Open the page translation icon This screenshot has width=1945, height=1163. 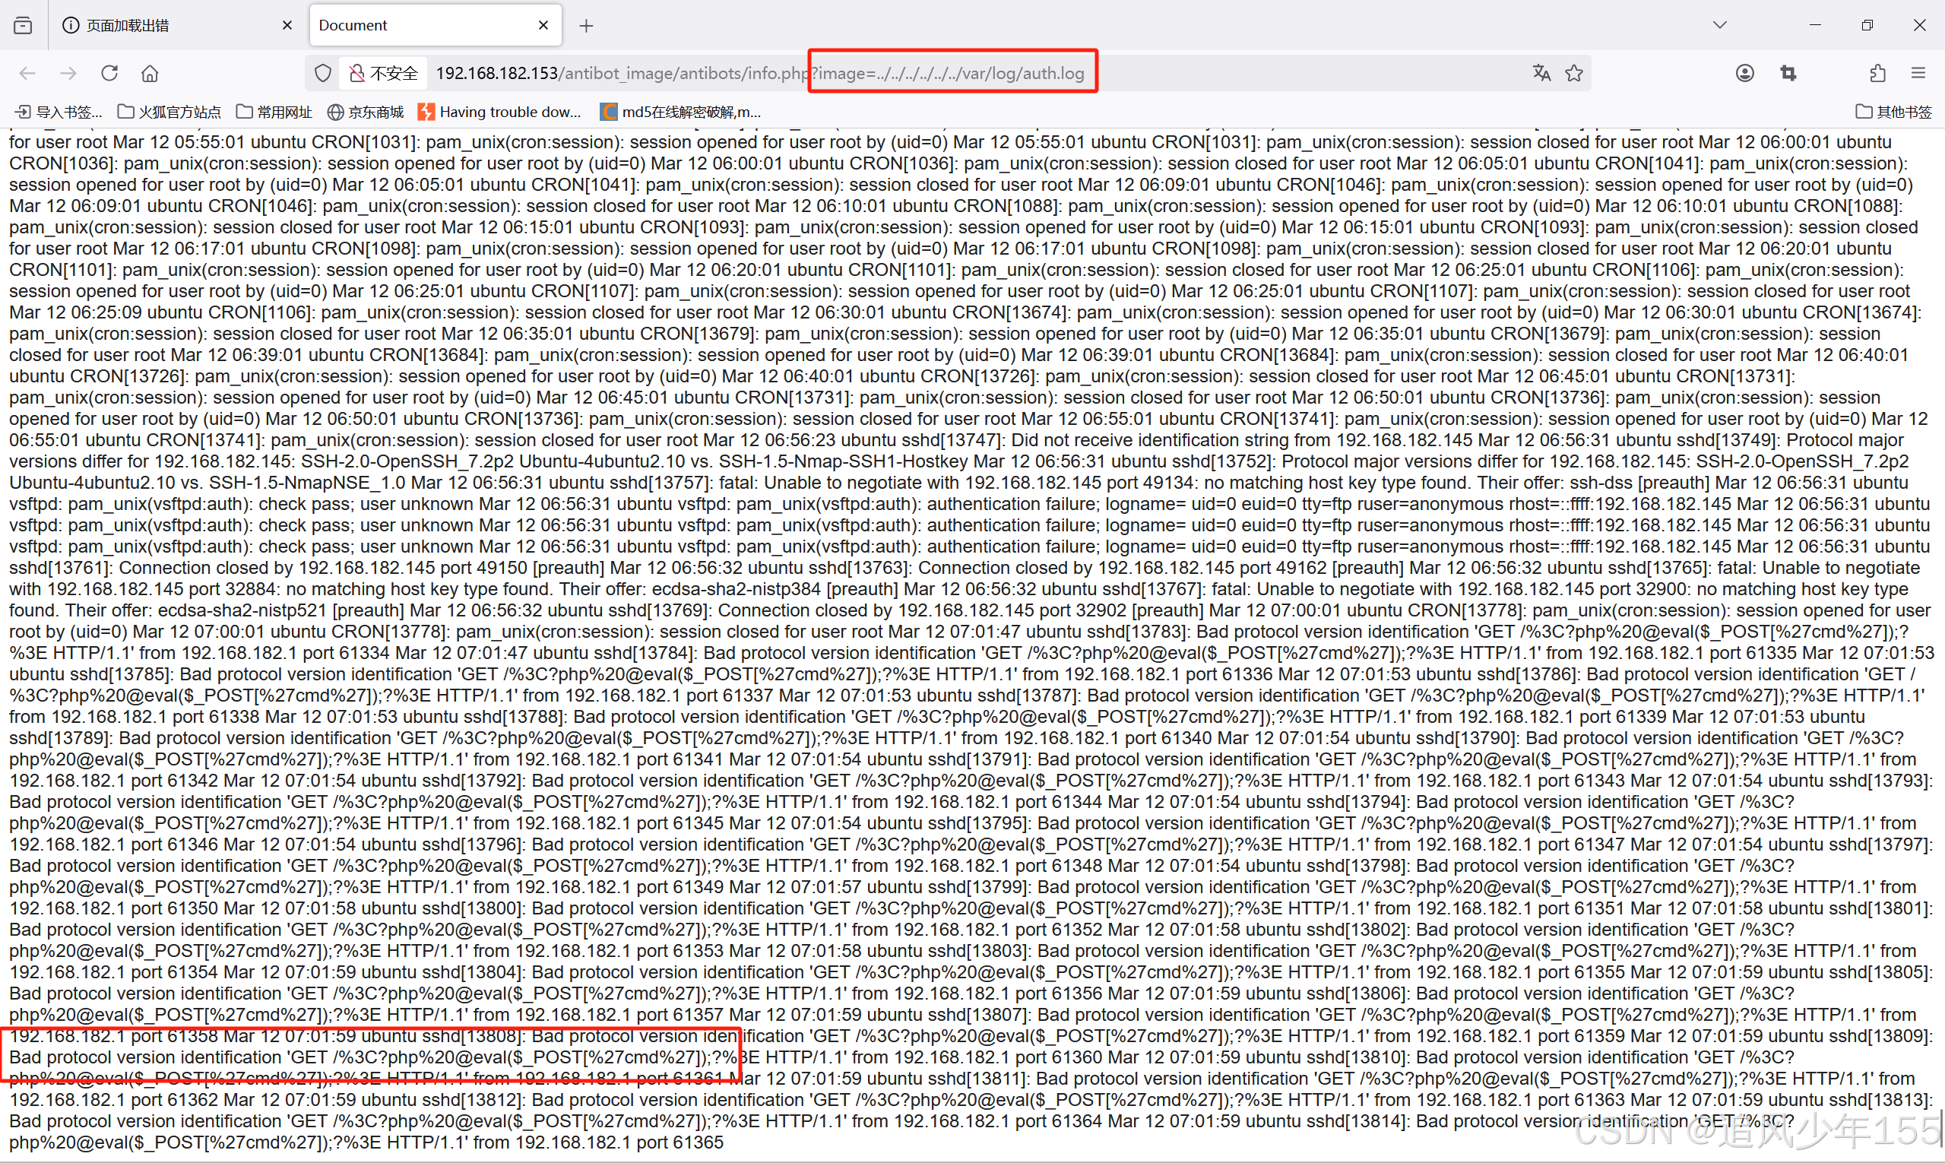pos(1541,73)
